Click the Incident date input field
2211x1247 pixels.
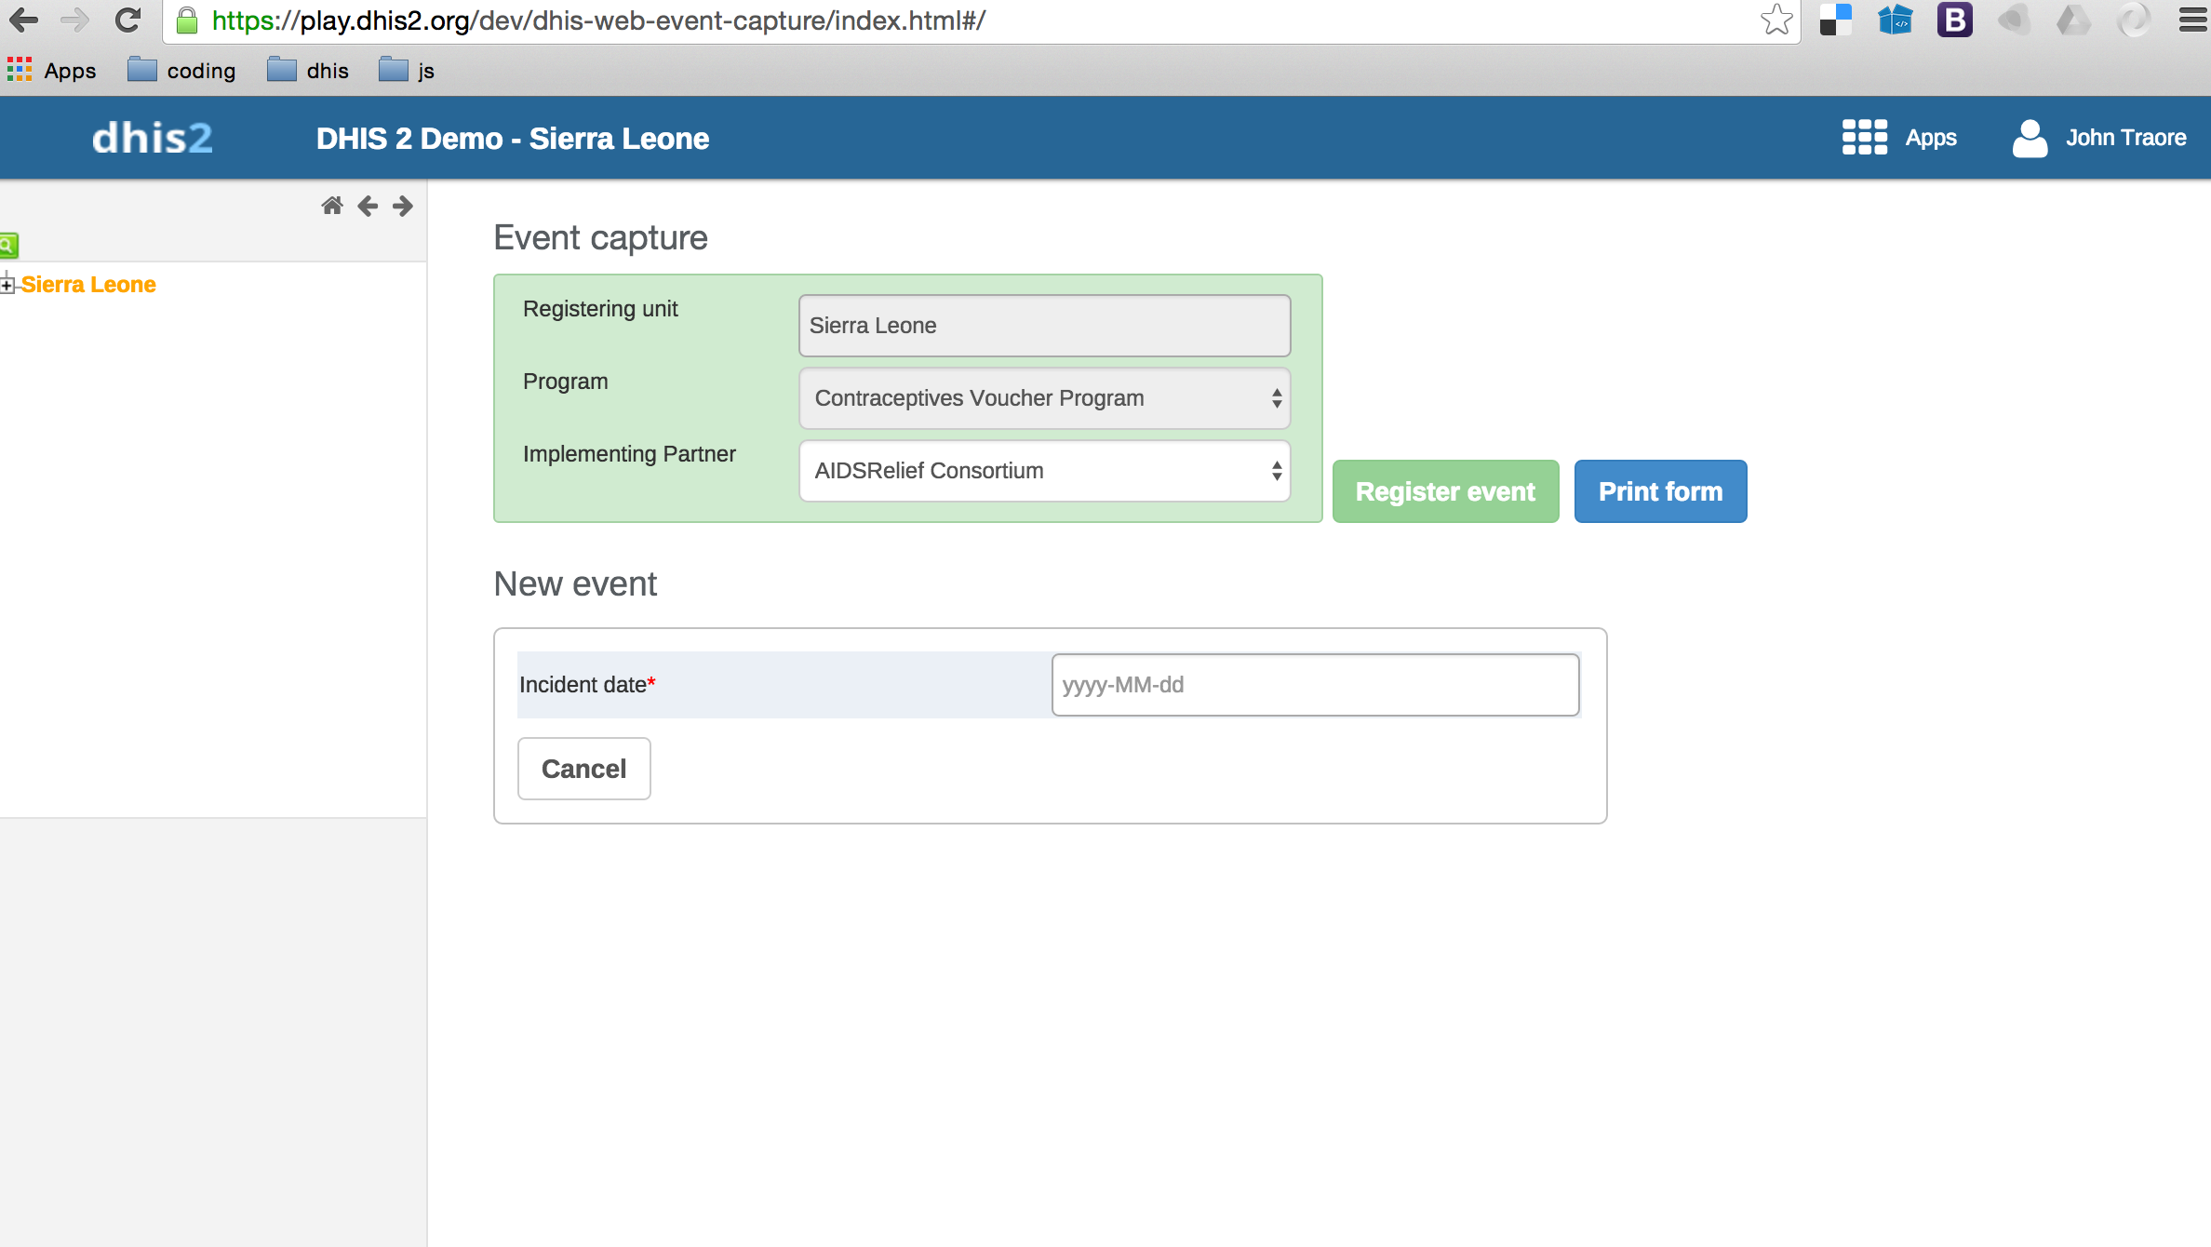click(1314, 685)
